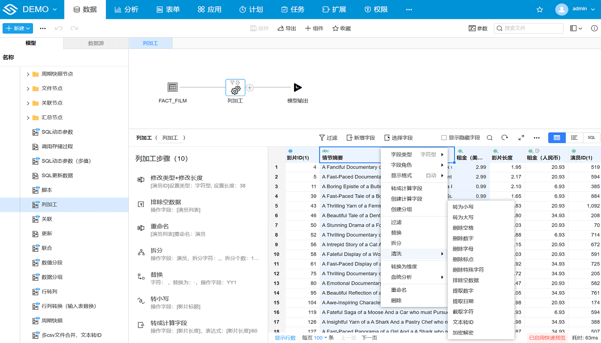
Task: Click the fullscreen expand icon above table
Action: [x=521, y=138]
